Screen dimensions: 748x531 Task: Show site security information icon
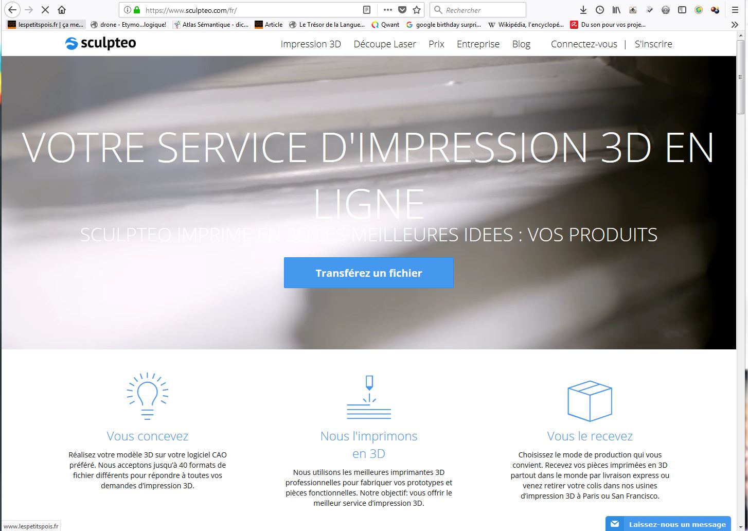pos(128,10)
